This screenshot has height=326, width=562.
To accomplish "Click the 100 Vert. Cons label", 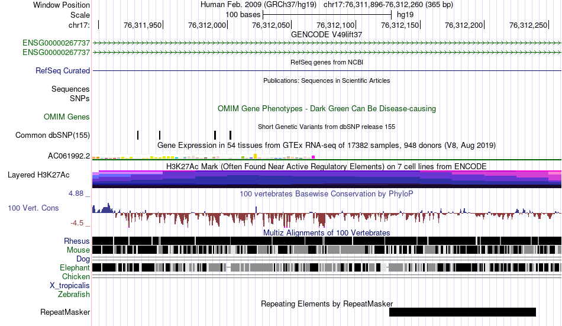I will 33,208.
